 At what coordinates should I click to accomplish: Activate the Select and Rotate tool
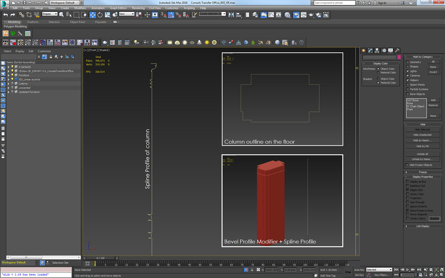click(100, 15)
